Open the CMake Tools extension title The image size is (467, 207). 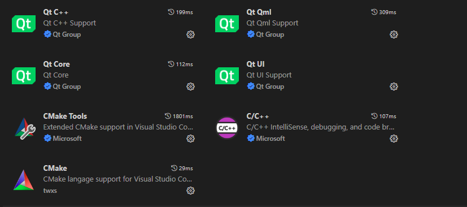[x=65, y=116]
